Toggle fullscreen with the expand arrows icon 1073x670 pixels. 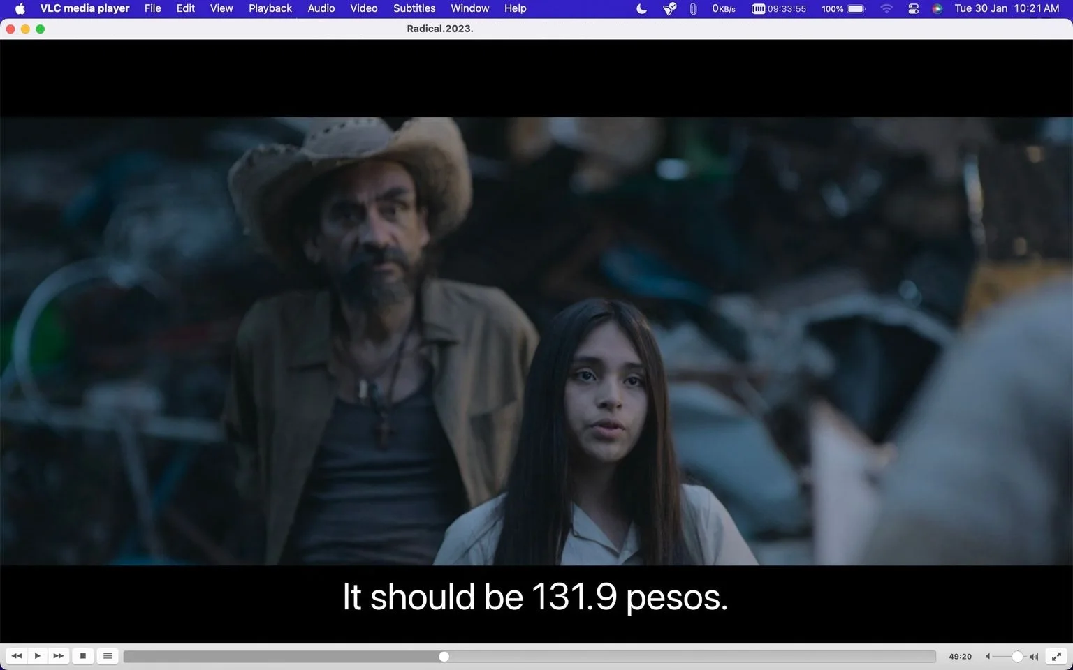pos(1057,656)
